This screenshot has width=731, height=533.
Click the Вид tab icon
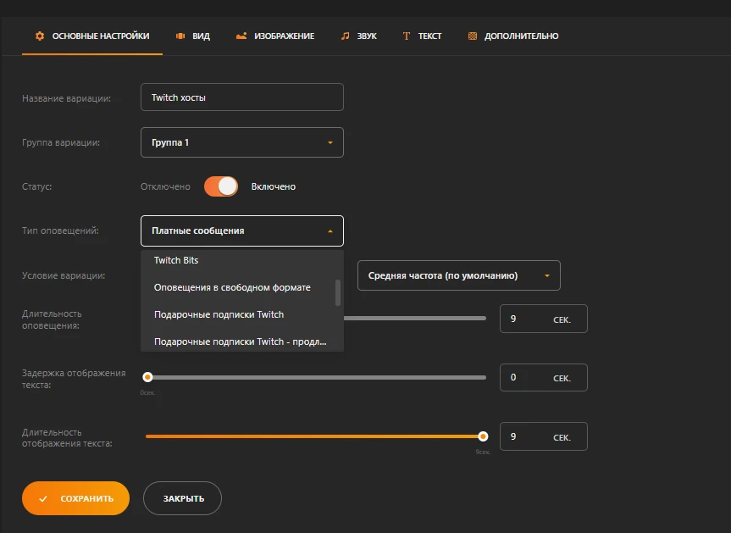click(180, 36)
